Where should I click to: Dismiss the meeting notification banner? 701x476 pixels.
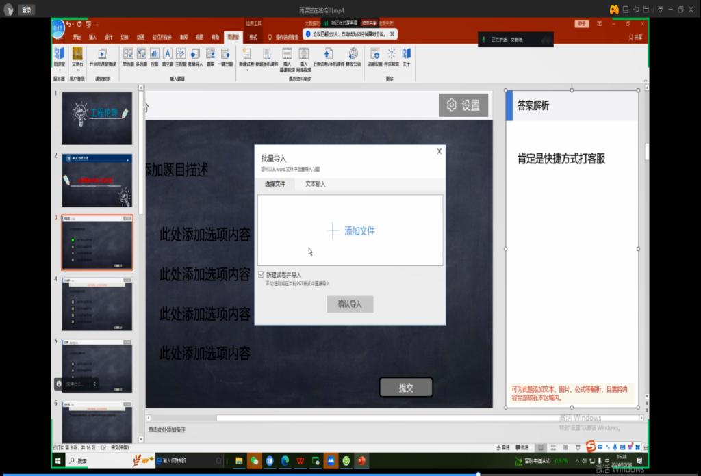[x=392, y=34]
